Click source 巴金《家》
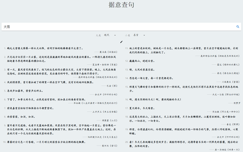 (x=112, y=86)
